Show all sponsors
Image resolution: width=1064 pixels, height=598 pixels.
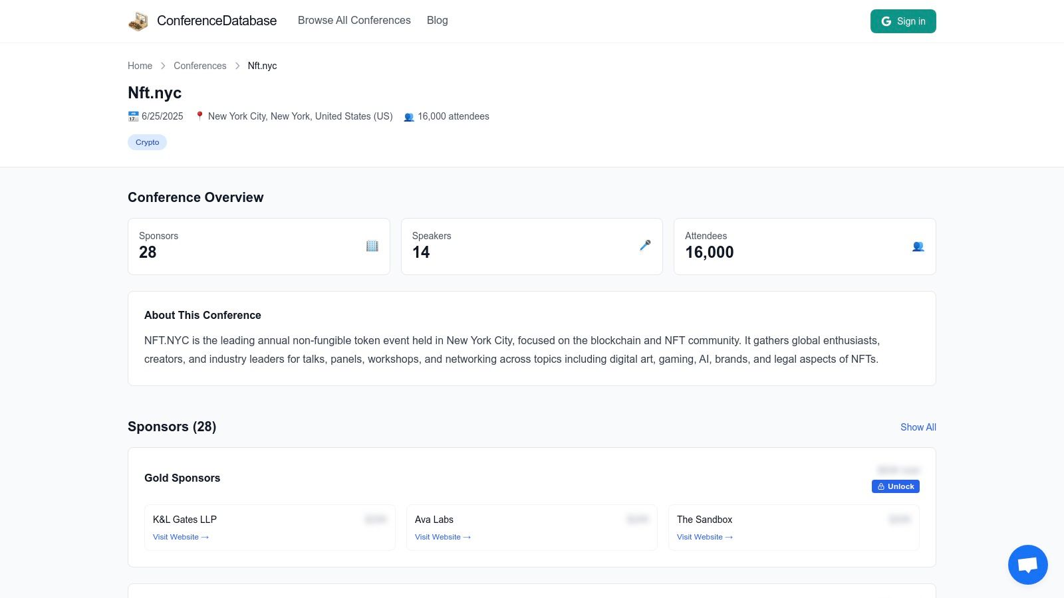[x=918, y=427]
